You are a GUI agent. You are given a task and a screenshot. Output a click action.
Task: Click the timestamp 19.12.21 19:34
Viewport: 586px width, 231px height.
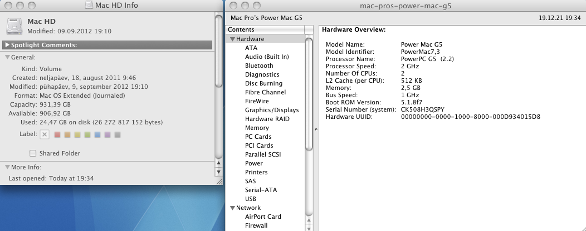[x=559, y=18]
